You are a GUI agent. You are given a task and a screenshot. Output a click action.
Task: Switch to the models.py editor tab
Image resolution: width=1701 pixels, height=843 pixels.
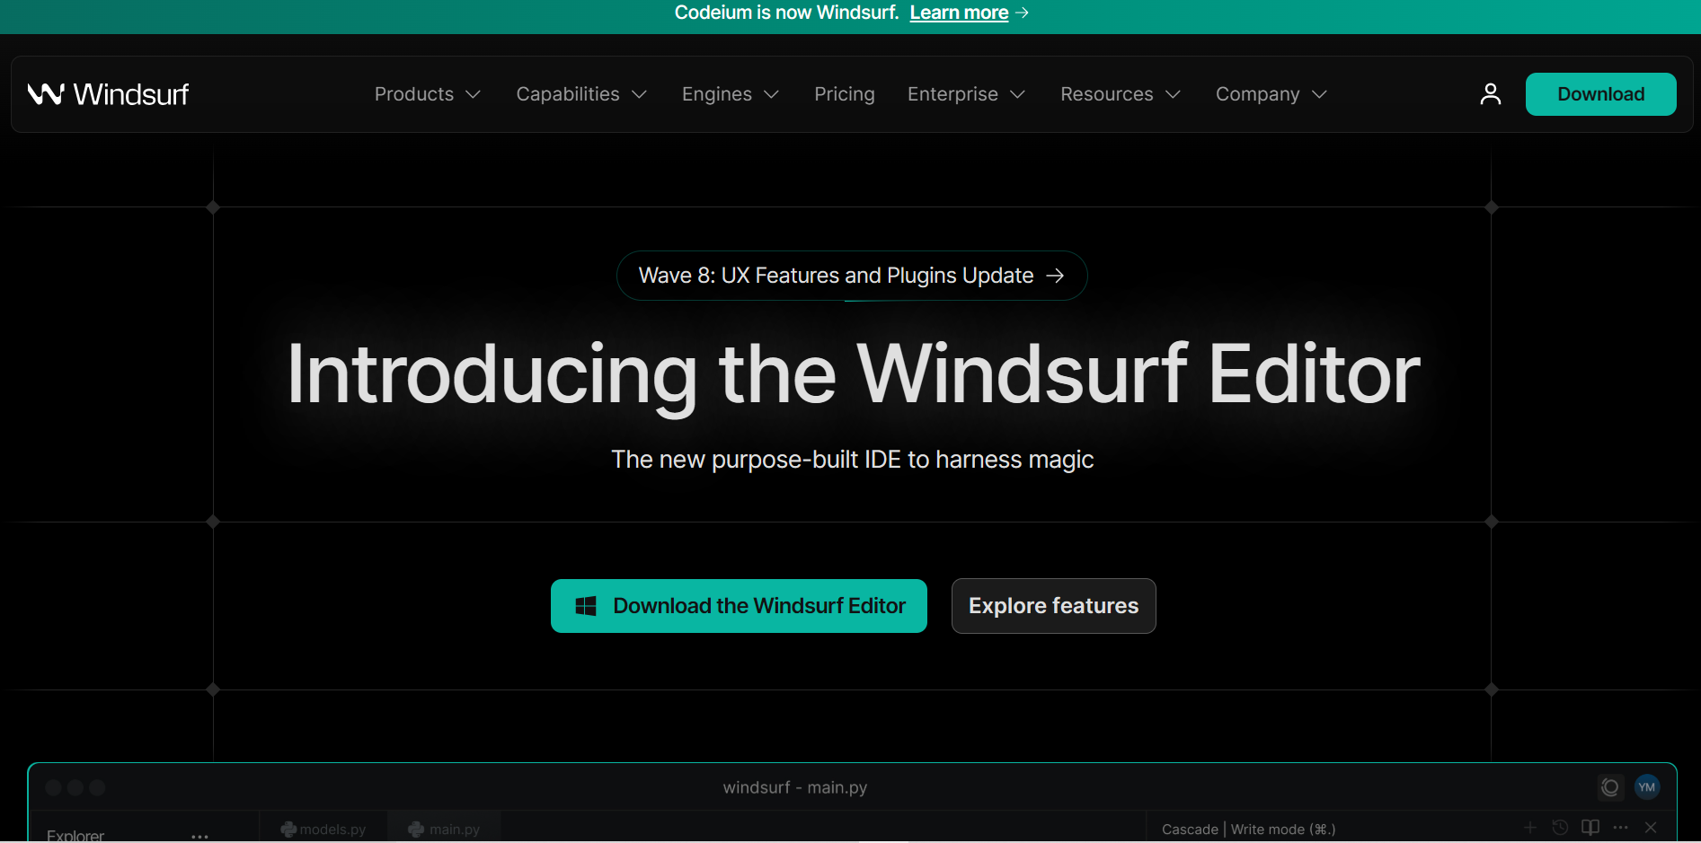tap(323, 829)
